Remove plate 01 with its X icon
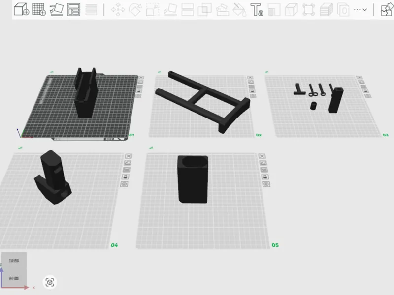Image resolution: width=394 pixels, height=295 pixels. [141, 78]
